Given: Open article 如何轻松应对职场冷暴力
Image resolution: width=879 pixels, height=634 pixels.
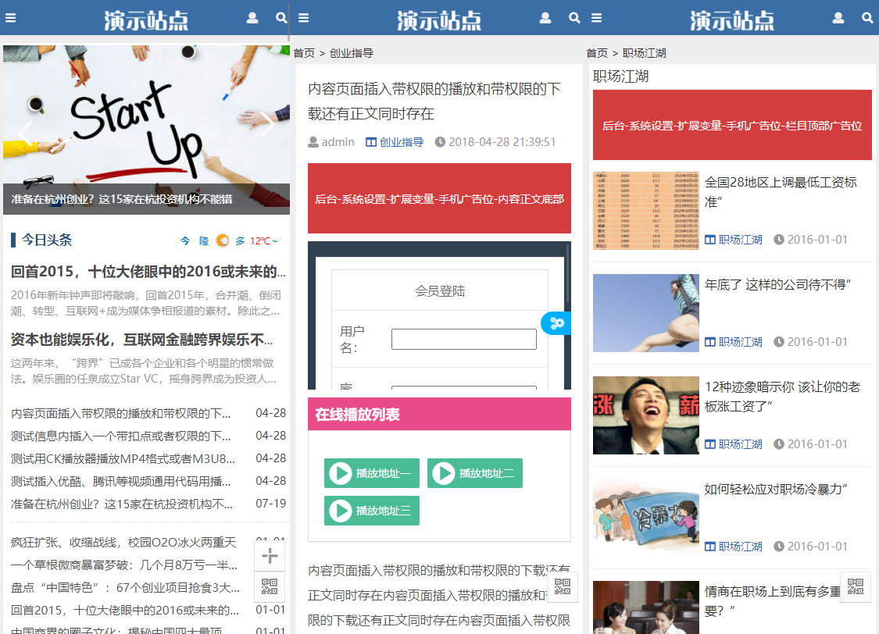Looking at the screenshot, I should pos(776,489).
